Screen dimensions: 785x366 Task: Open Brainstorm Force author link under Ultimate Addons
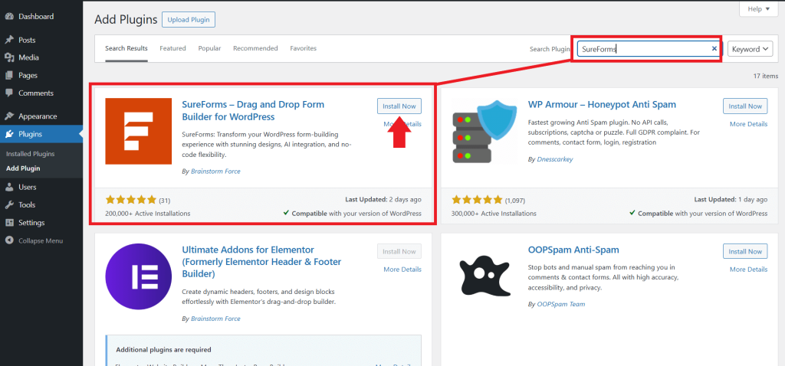(x=215, y=319)
